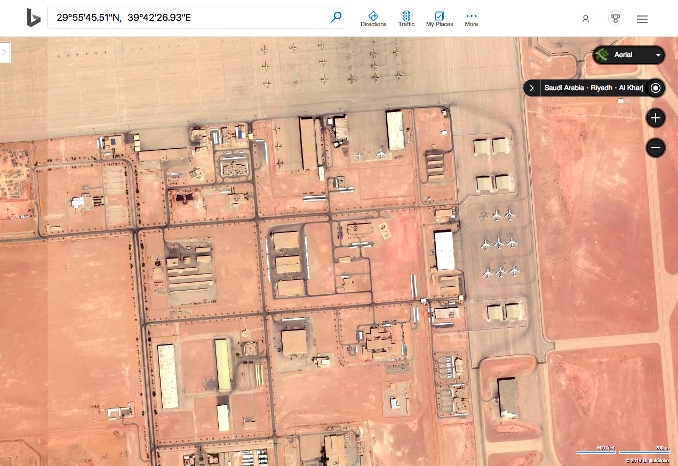
Task: Click the Riyadh breadcrumb
Action: coord(601,88)
